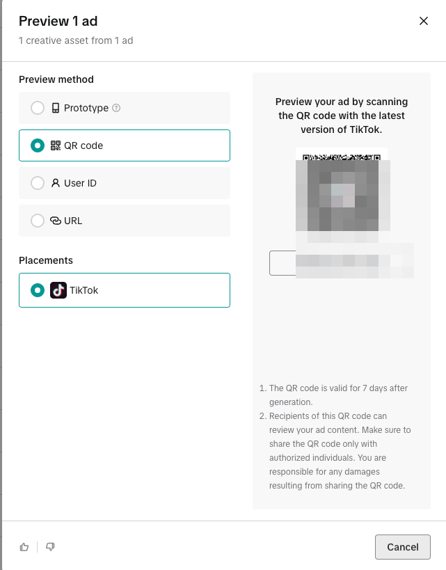Click the Prototype help question mark icon
The image size is (446, 570).
(116, 108)
